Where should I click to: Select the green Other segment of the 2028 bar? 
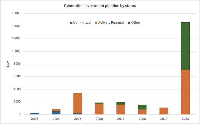(x=142, y=107)
